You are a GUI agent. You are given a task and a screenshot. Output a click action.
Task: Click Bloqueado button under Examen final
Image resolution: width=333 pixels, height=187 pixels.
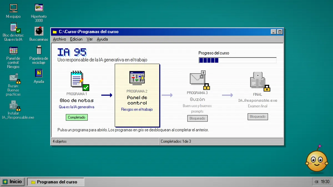point(258,117)
